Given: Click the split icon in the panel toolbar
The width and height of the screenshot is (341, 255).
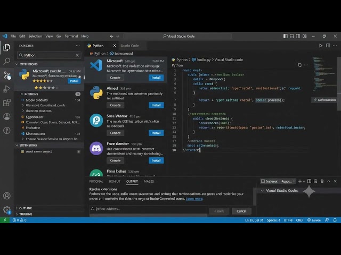Looking at the screenshot, I should 309,181.
